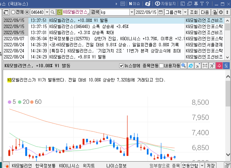Select 나이스정보 tab at bottom
This screenshot has width=231, height=168.
(x=117, y=166)
